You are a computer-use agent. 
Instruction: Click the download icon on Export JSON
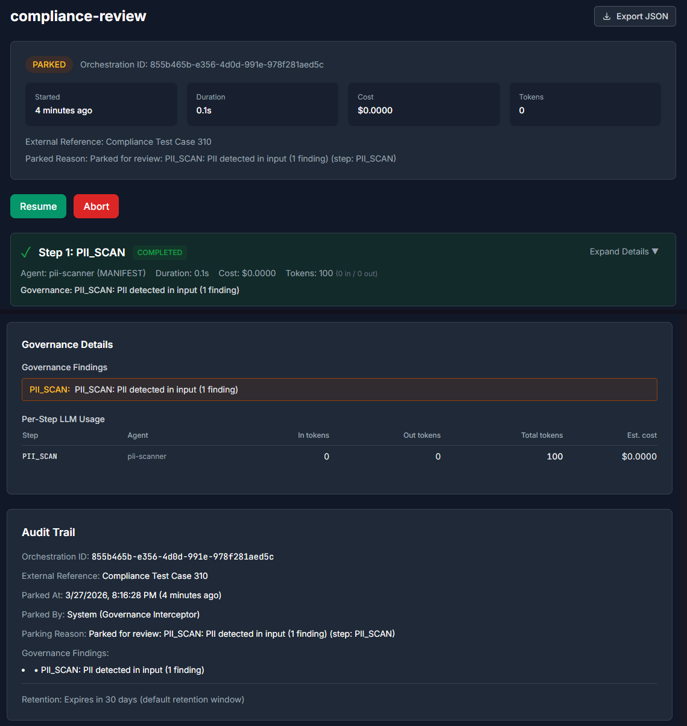[x=607, y=16]
